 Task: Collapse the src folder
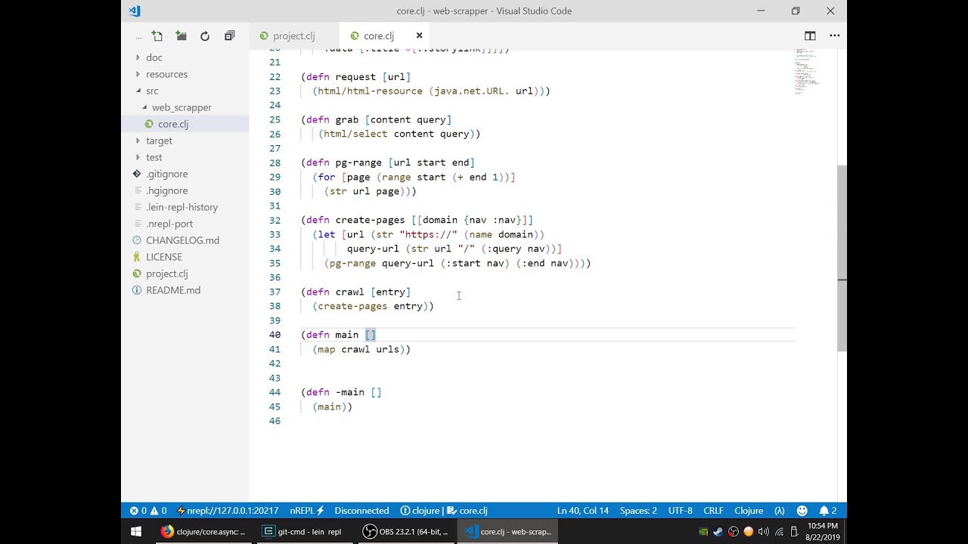click(x=152, y=91)
